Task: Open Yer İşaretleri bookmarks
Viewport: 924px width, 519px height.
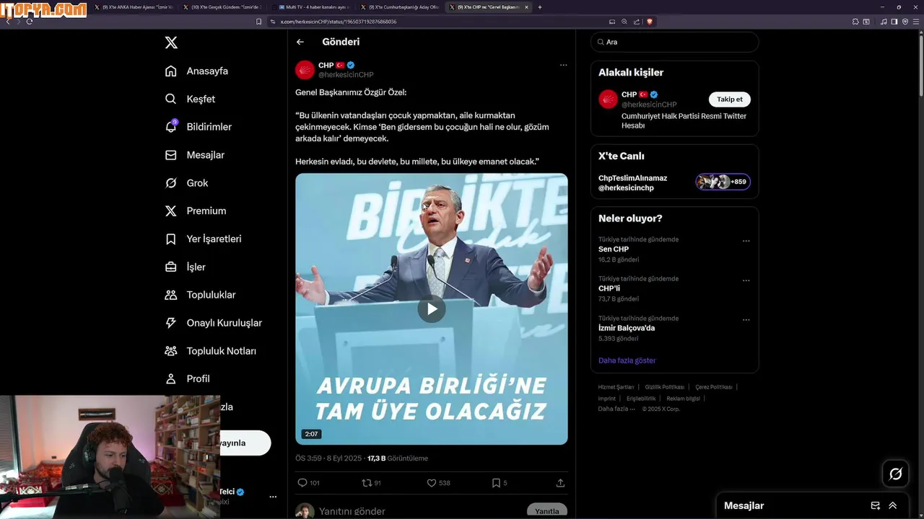Action: pos(203,239)
